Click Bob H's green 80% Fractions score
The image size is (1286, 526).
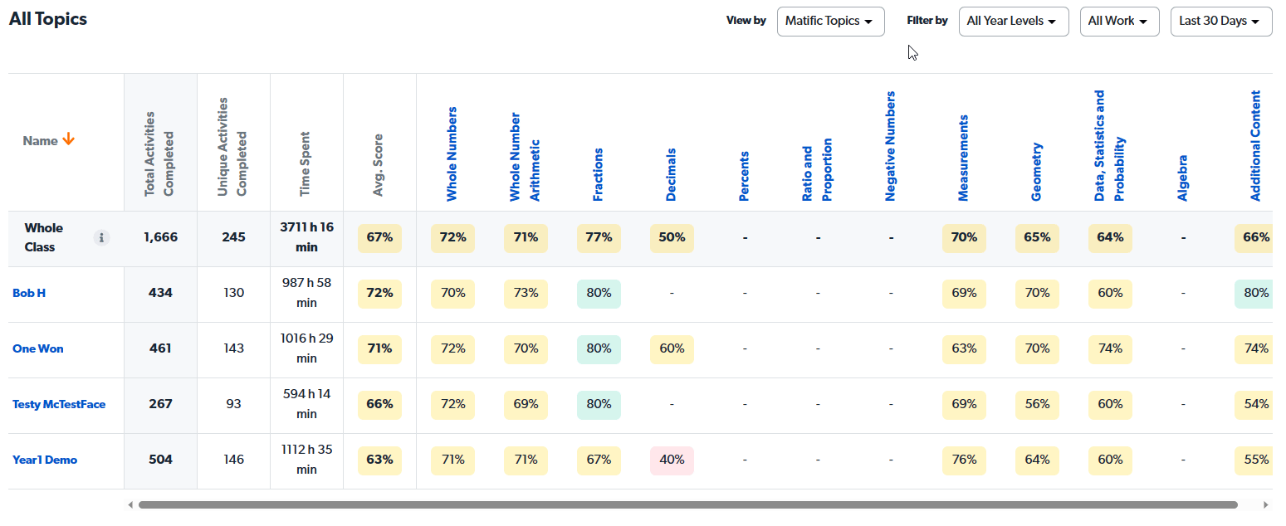[599, 293]
